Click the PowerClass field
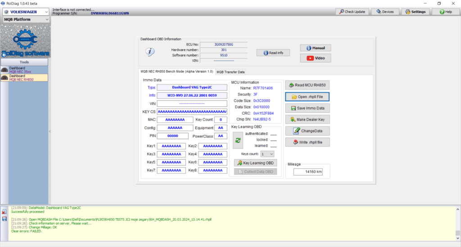Screen dimensions: 461x247 coord(221,136)
